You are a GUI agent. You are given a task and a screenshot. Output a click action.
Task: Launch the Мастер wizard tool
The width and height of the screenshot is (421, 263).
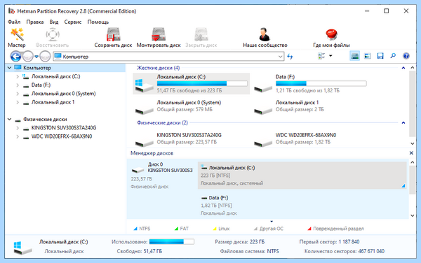tap(17, 38)
